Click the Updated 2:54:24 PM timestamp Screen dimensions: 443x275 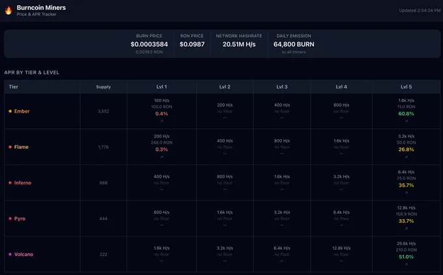tap(420, 10)
